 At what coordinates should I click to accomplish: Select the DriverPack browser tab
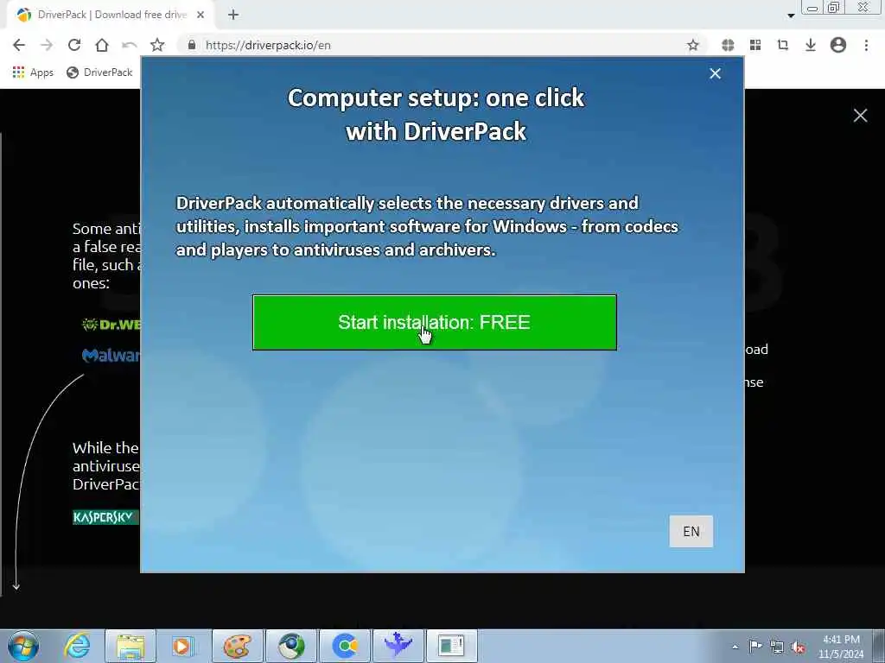(x=110, y=15)
